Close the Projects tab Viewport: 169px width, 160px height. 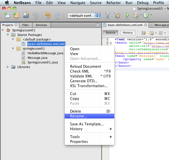click(16, 25)
